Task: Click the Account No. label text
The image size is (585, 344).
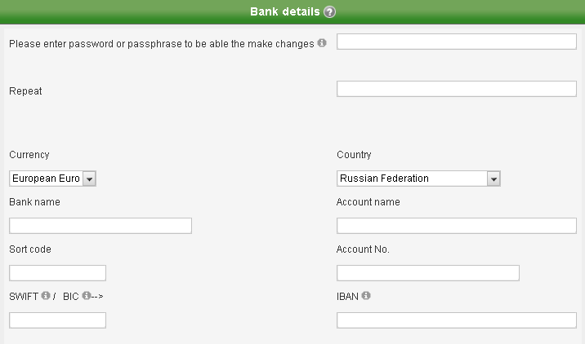Action: tap(363, 249)
